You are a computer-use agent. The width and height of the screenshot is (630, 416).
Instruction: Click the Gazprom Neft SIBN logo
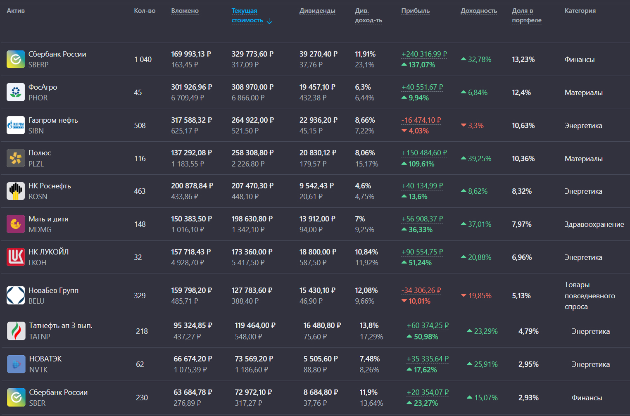(16, 125)
